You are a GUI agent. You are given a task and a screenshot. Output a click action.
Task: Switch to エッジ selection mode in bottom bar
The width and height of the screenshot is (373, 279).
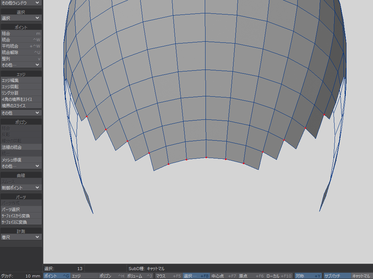point(84,276)
